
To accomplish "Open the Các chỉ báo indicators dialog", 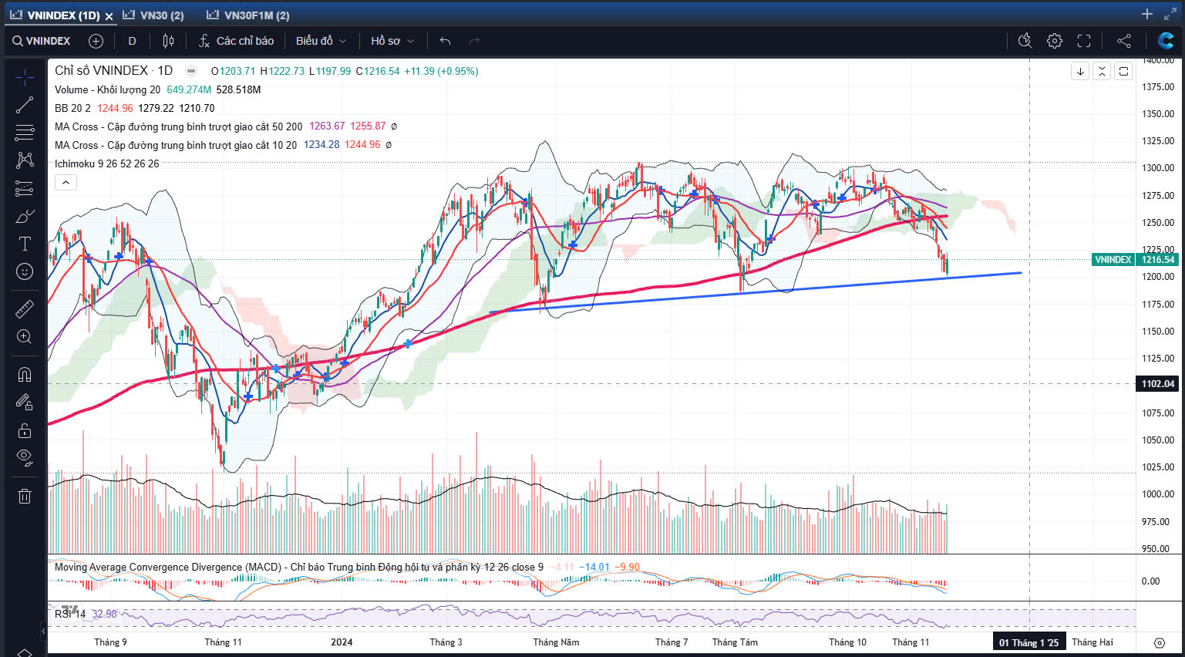I will pos(236,41).
